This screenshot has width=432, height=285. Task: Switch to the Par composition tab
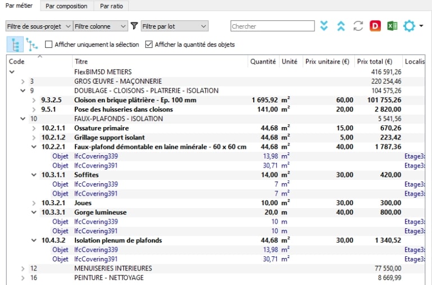[66, 6]
